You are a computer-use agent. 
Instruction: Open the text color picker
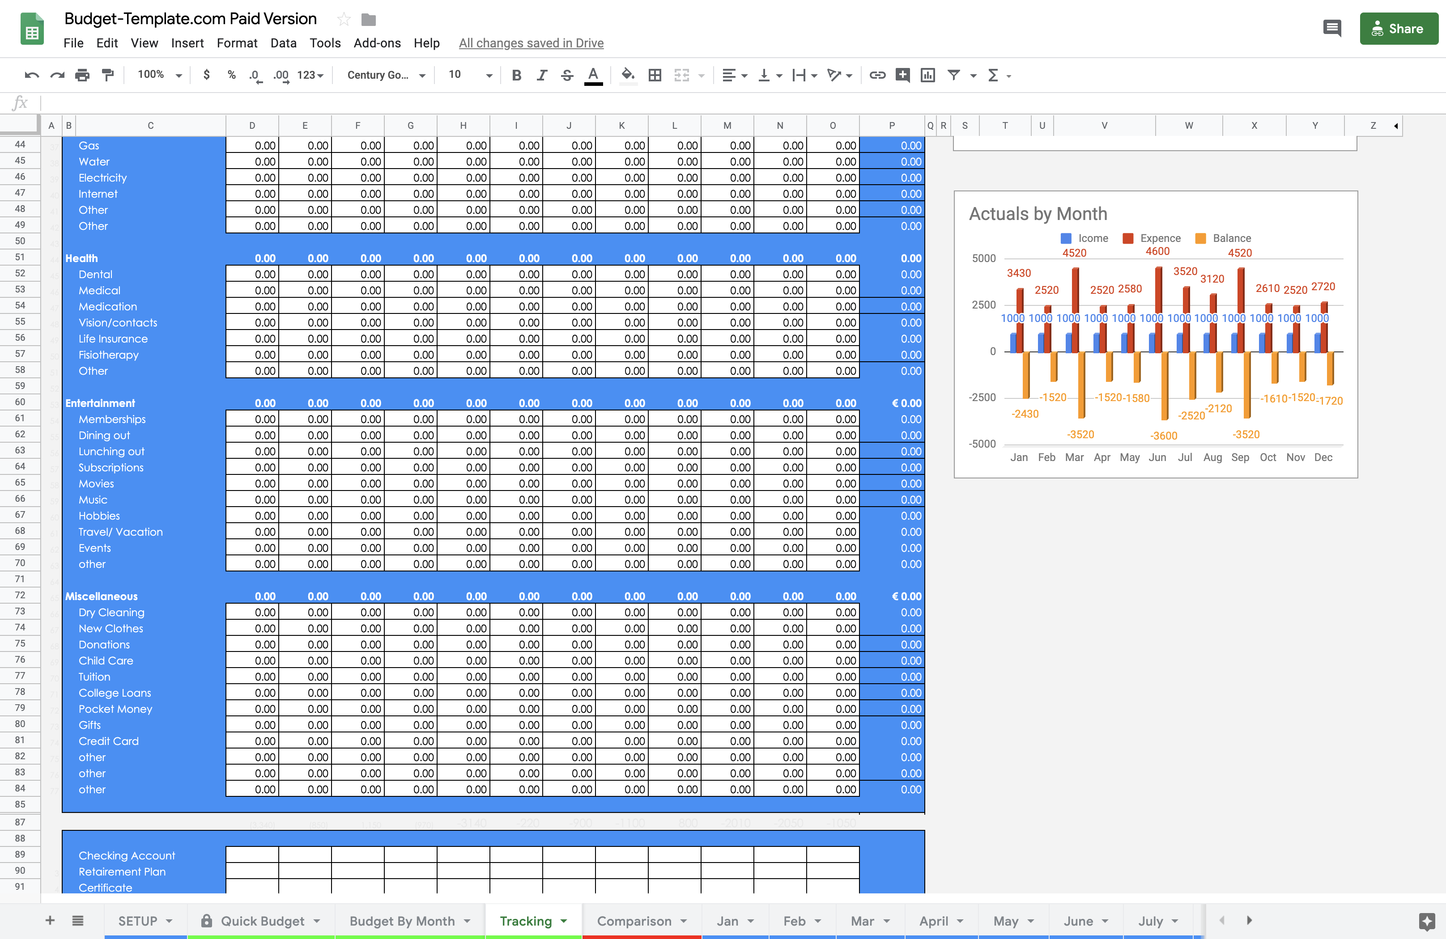[x=594, y=75]
